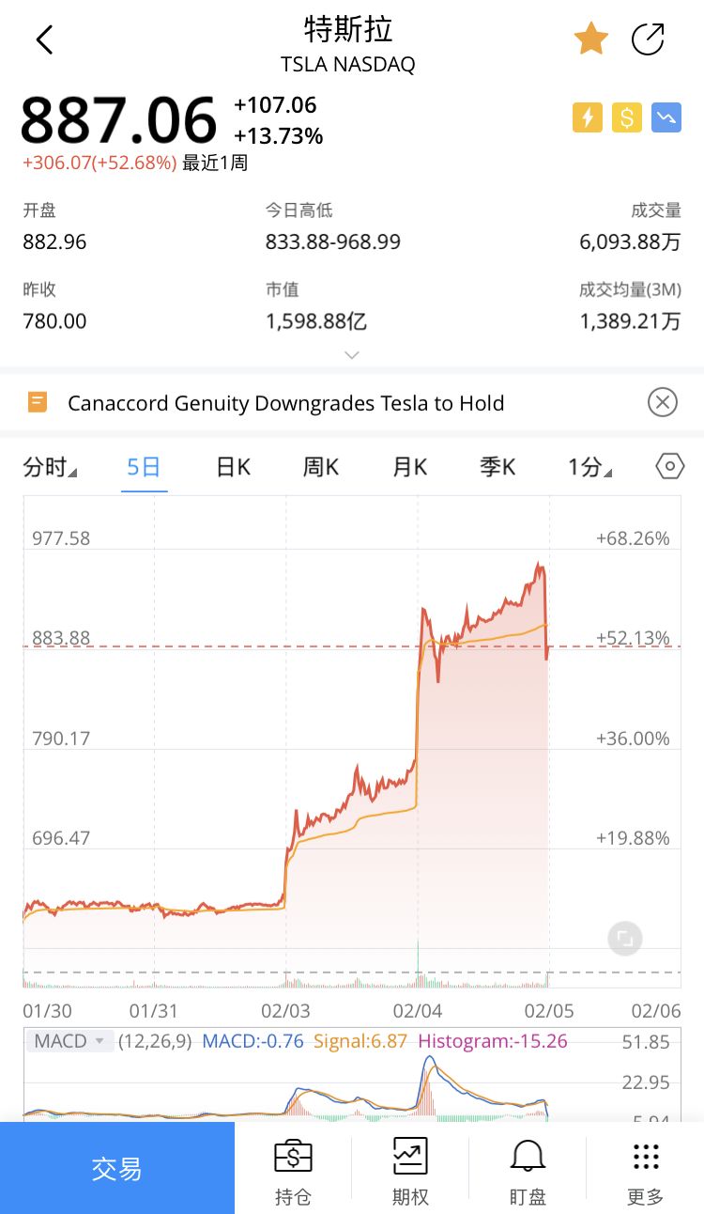The width and height of the screenshot is (704, 1214).
Task: Switch to the 周K chart tab
Action: point(320,467)
